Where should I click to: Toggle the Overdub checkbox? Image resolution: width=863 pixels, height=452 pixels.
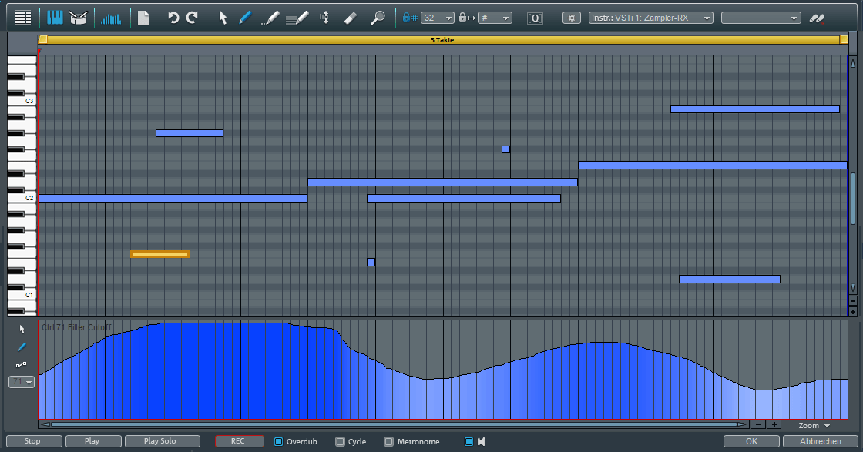(279, 441)
